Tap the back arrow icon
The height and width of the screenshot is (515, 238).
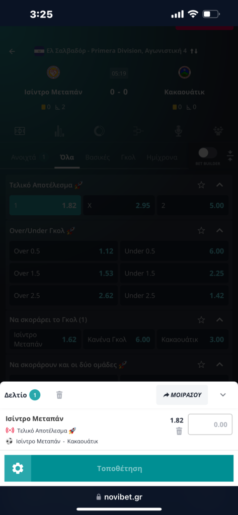pos(12,51)
